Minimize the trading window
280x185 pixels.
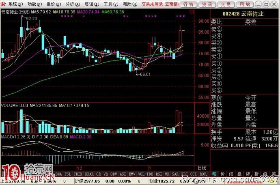tap(258, 4)
